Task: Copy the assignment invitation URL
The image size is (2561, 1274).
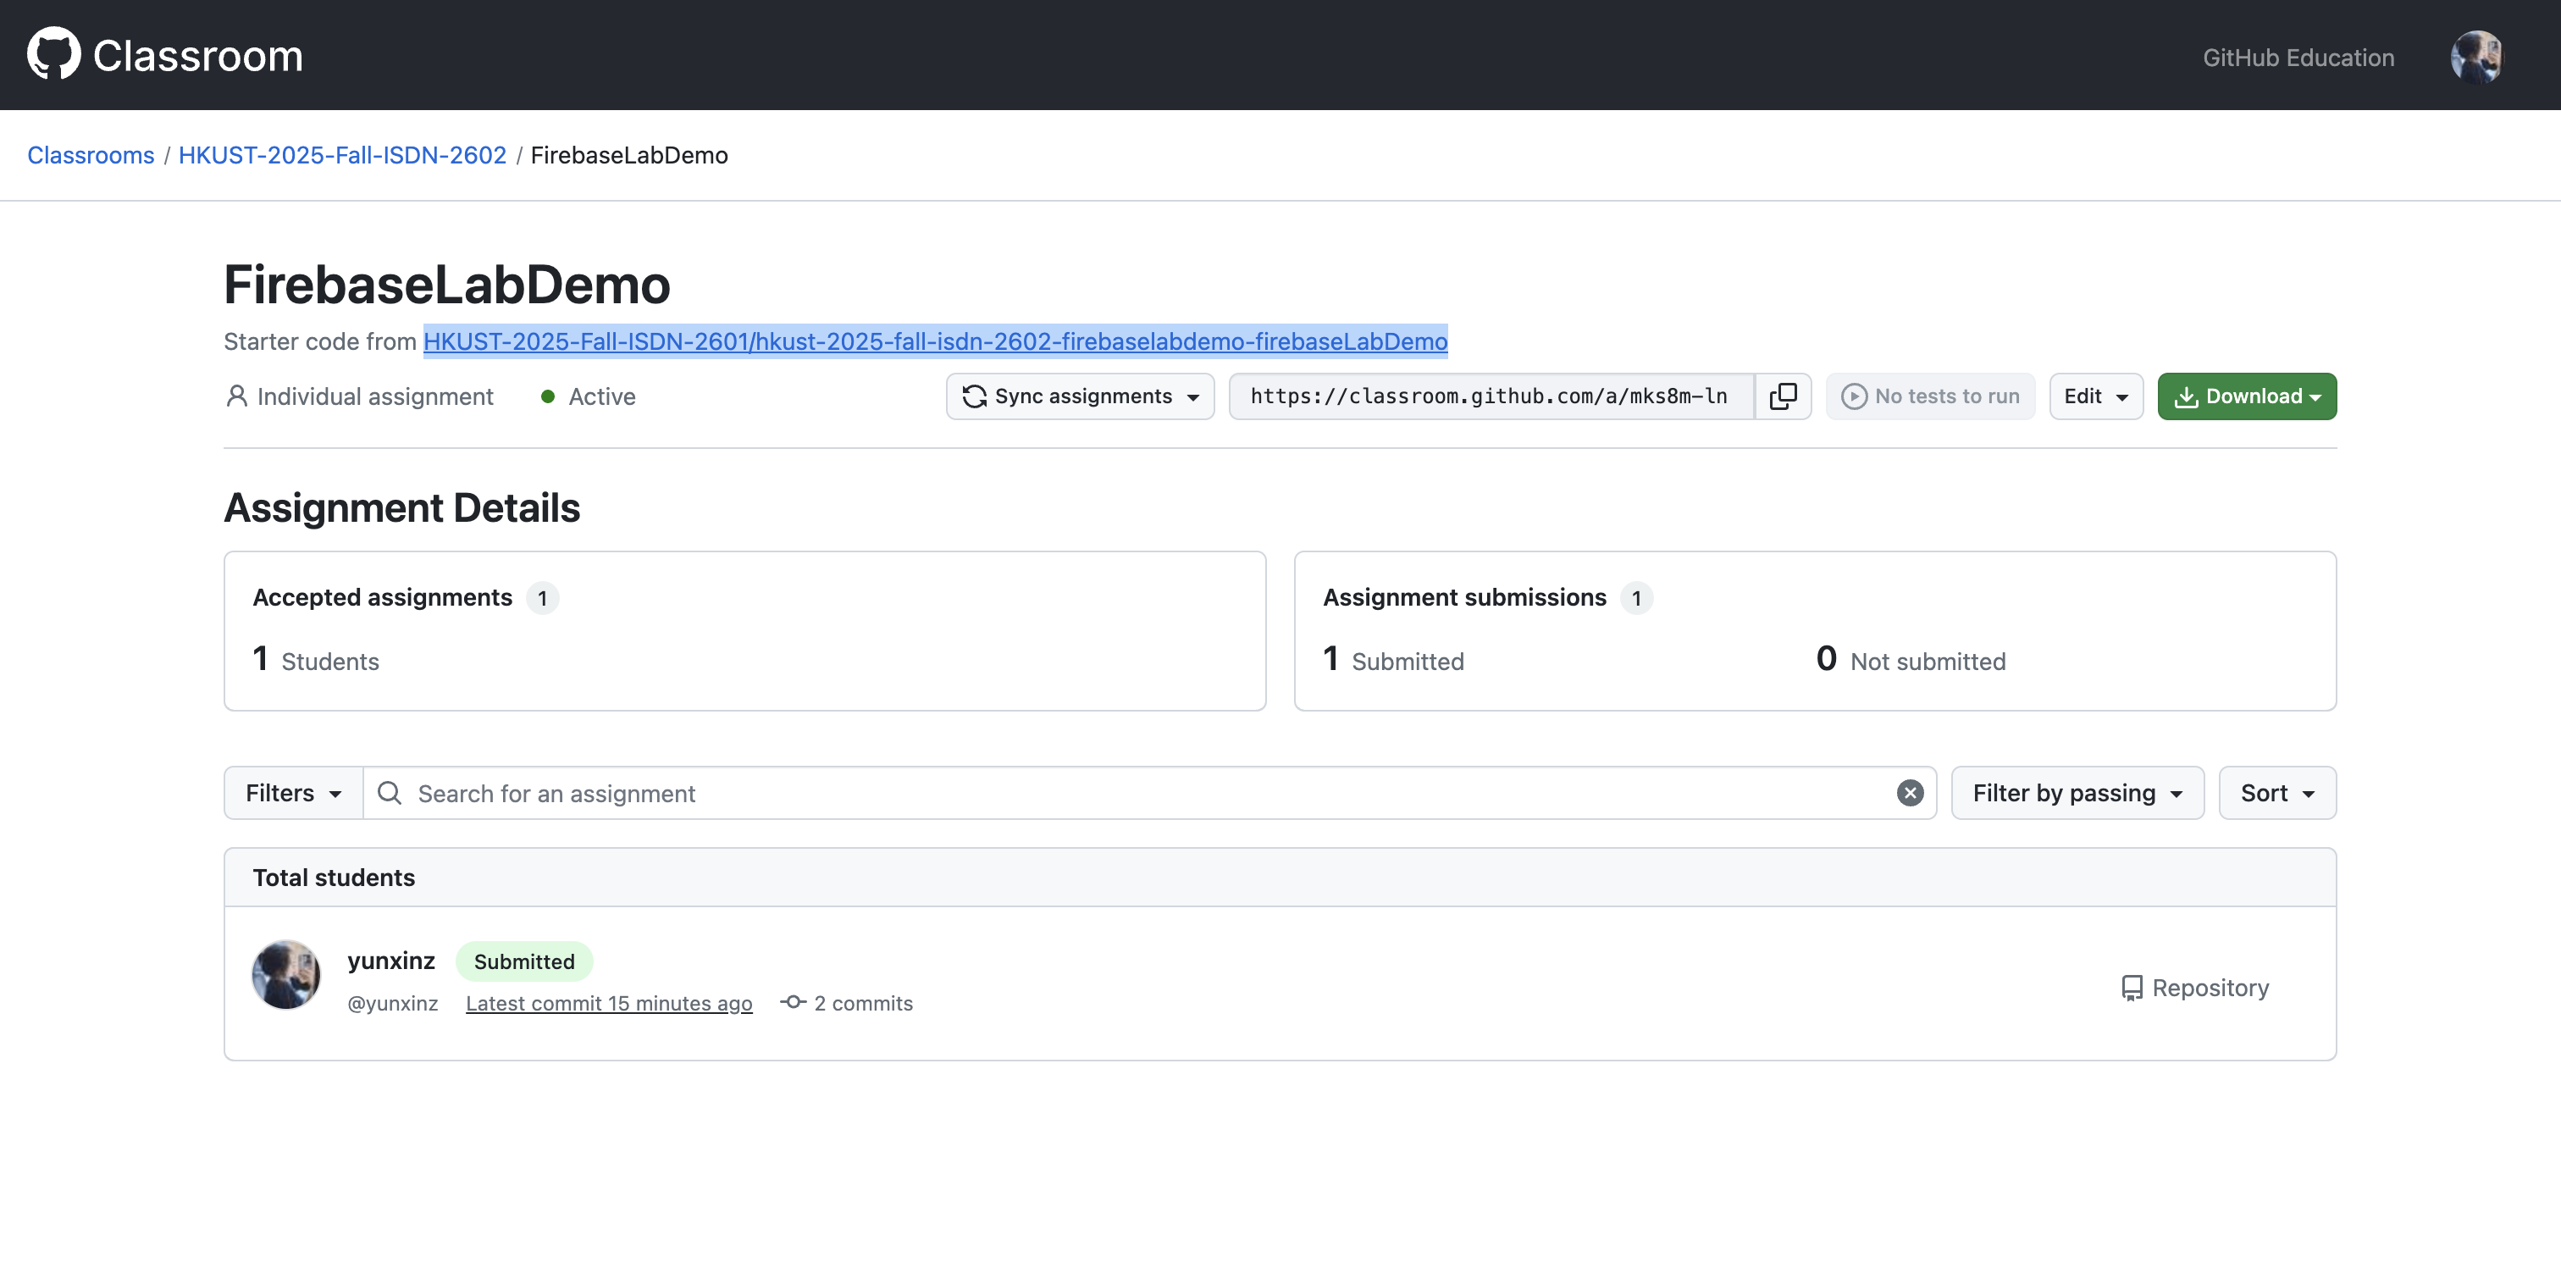Action: (x=1783, y=396)
